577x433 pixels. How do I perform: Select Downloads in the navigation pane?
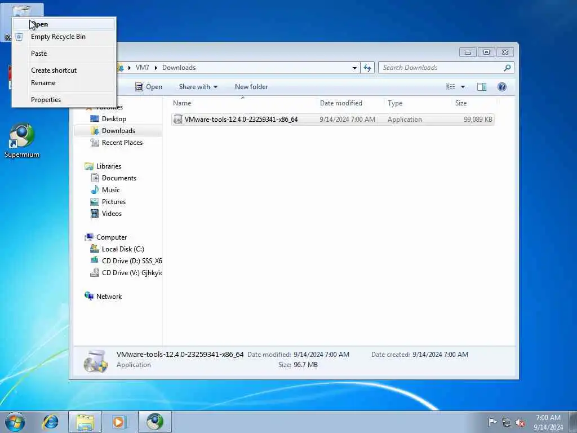click(118, 131)
